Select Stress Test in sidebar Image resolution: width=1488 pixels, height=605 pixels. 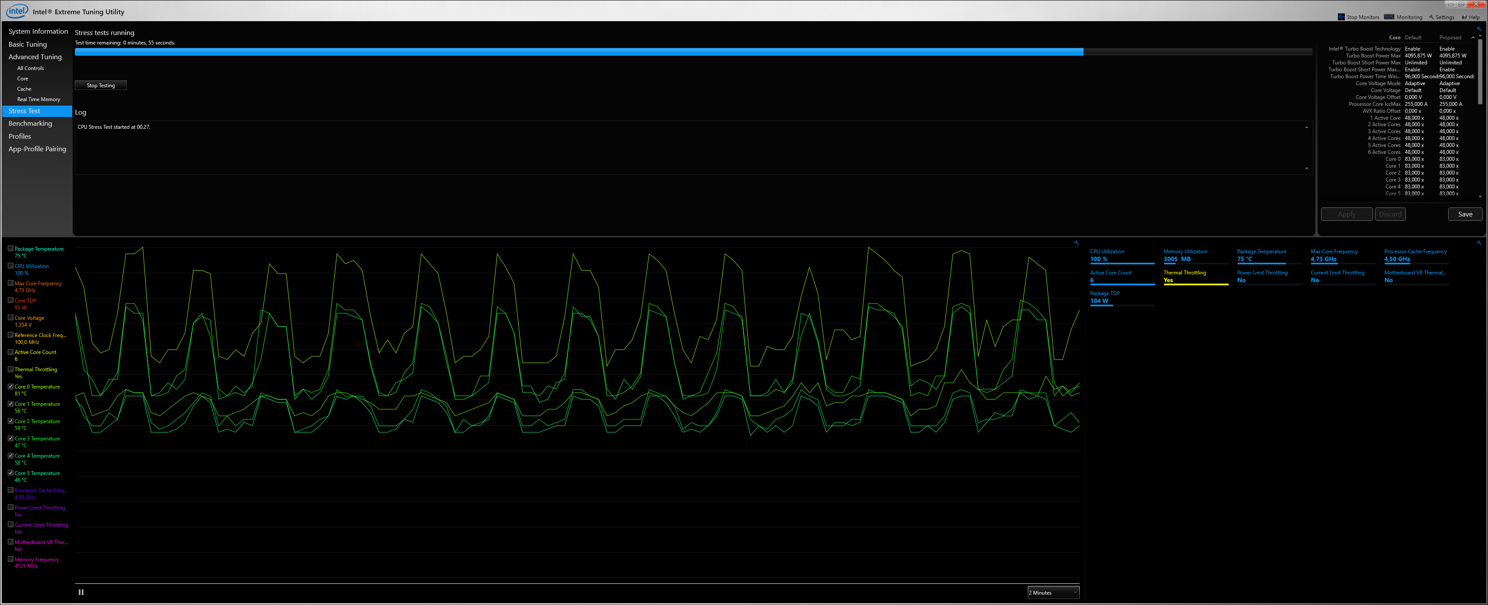pos(37,111)
